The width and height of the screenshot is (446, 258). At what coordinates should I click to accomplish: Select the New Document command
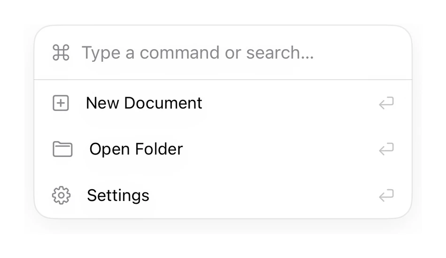point(223,103)
